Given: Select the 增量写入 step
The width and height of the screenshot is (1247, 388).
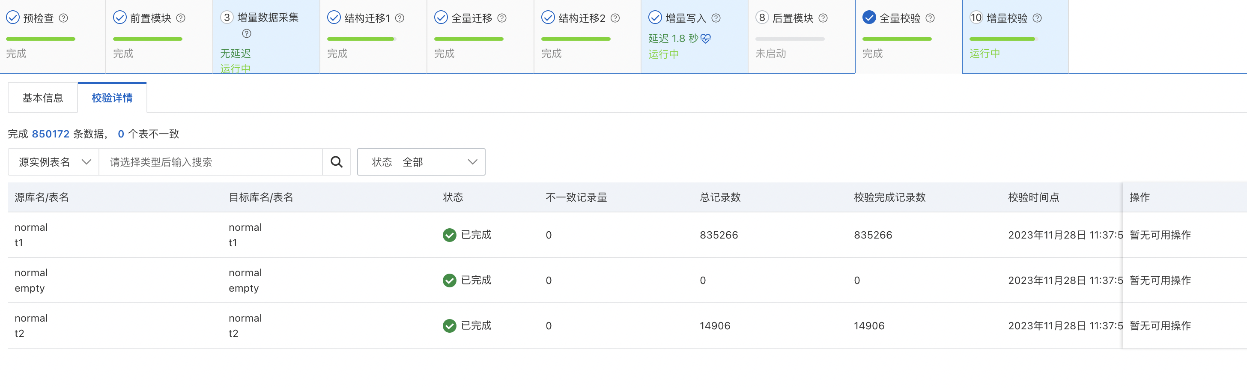Looking at the screenshot, I should coord(685,18).
